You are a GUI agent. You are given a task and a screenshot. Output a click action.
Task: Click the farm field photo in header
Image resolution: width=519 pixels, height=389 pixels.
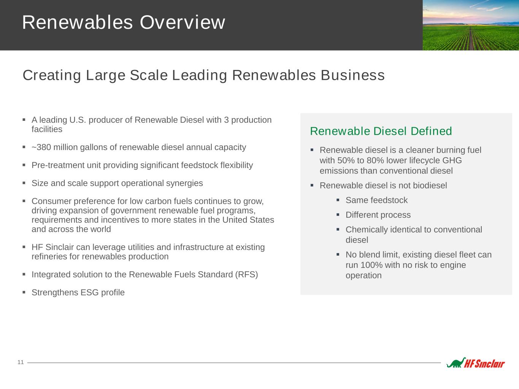tap(471, 25)
